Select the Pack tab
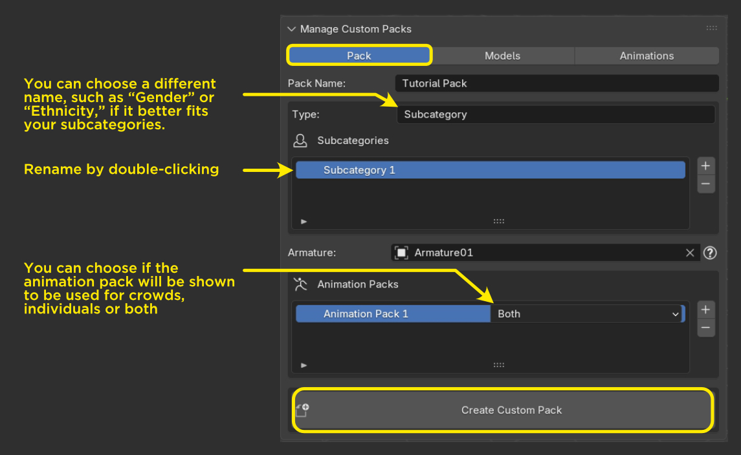This screenshot has width=741, height=455. click(359, 56)
